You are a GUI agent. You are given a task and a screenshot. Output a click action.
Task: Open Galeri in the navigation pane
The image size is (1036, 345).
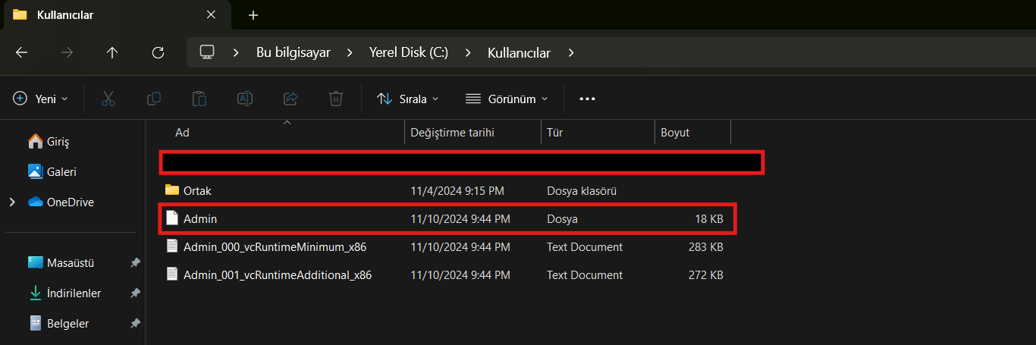click(61, 172)
